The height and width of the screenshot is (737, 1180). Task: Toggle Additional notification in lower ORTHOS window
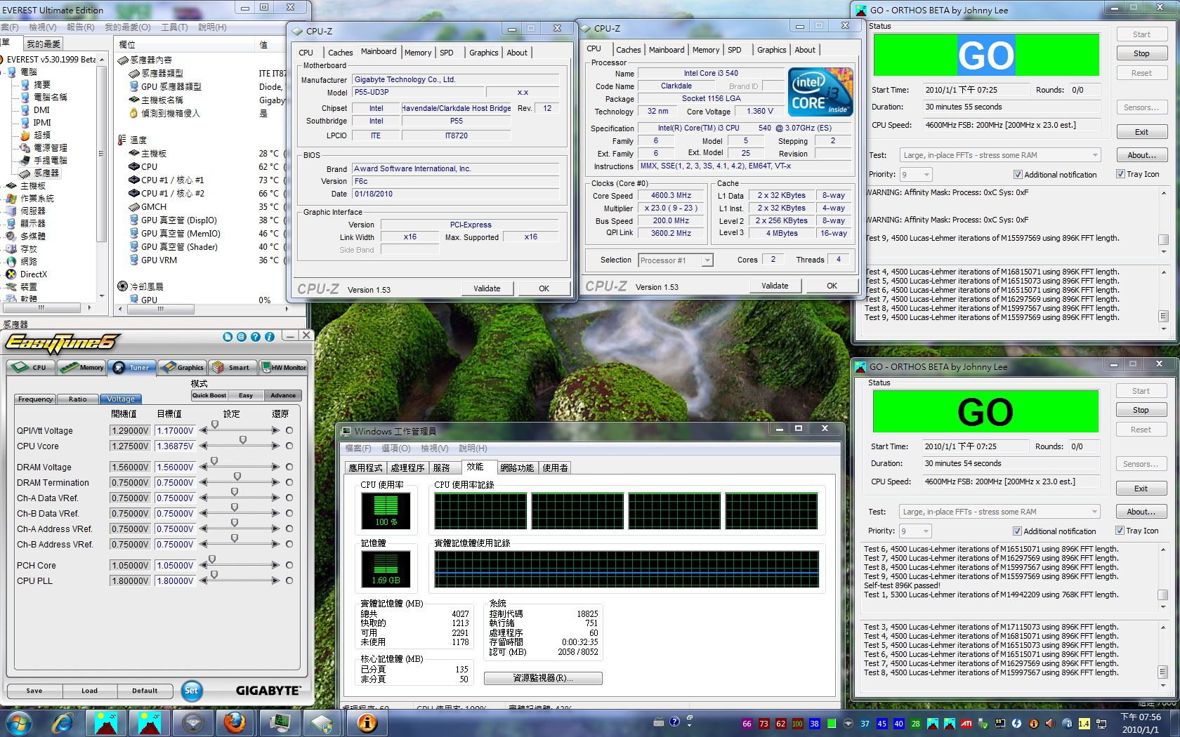point(1017,531)
